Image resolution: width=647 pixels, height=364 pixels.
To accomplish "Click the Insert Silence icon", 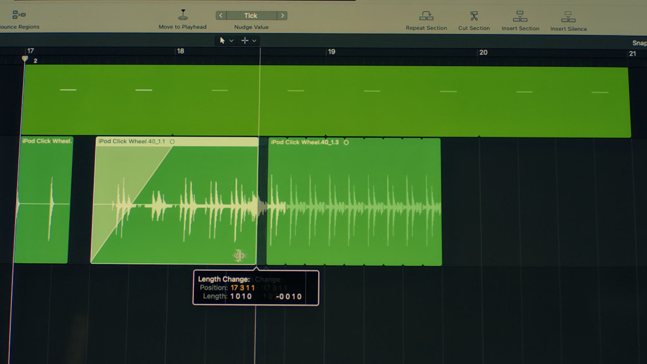I will pyautogui.click(x=568, y=16).
